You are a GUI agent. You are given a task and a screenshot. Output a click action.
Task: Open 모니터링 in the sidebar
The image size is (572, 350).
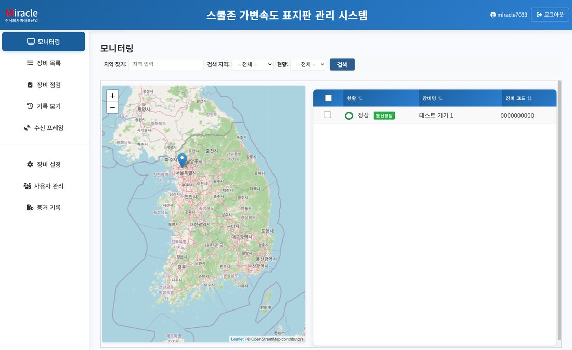tap(43, 42)
